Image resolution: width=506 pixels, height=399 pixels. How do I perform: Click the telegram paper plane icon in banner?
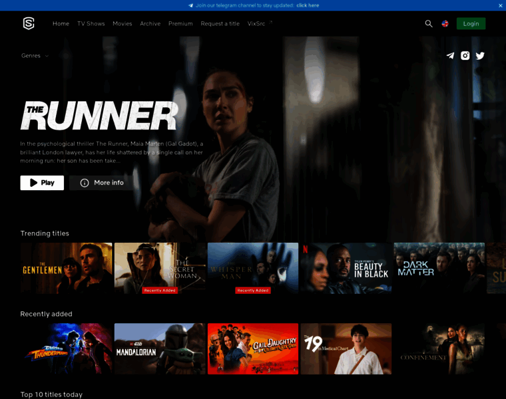tap(190, 5)
